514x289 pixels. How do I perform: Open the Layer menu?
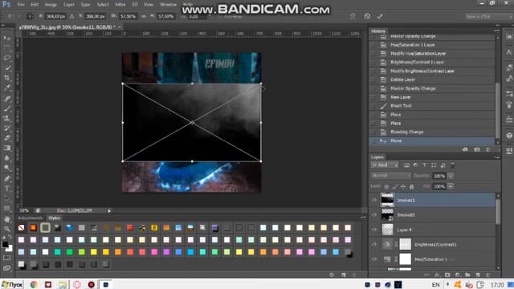pyautogui.click(x=69, y=5)
